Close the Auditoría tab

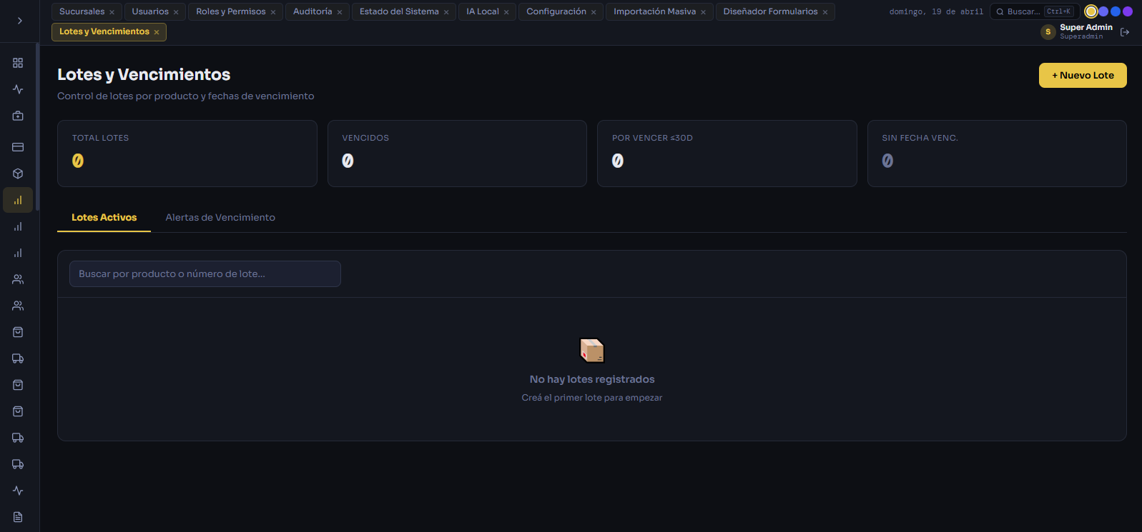click(x=340, y=12)
